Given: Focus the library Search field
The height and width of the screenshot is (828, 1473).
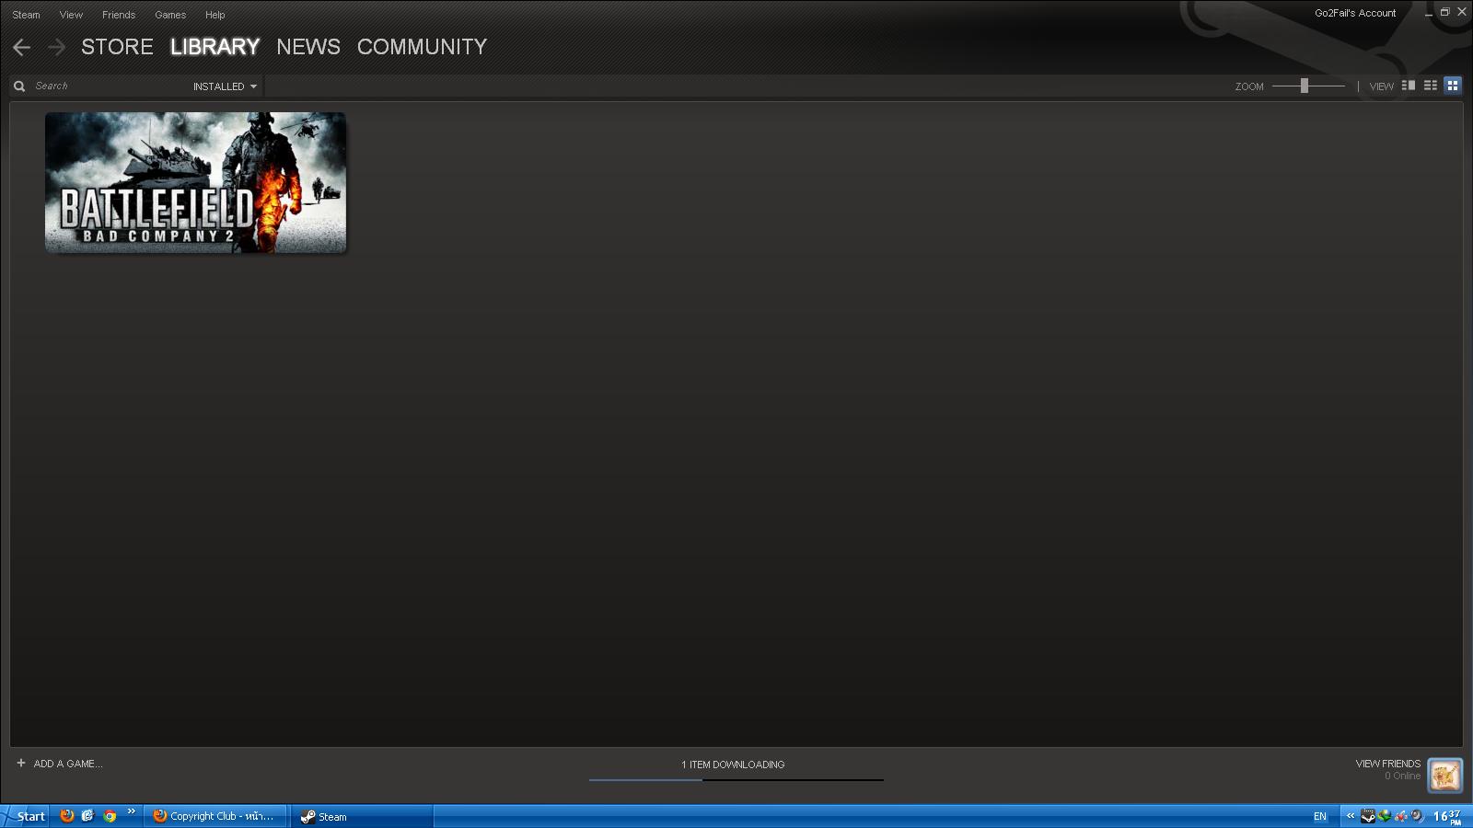Looking at the screenshot, I should (x=109, y=86).
